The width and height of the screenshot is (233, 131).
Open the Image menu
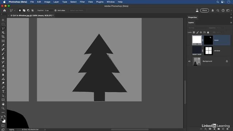[47, 2]
